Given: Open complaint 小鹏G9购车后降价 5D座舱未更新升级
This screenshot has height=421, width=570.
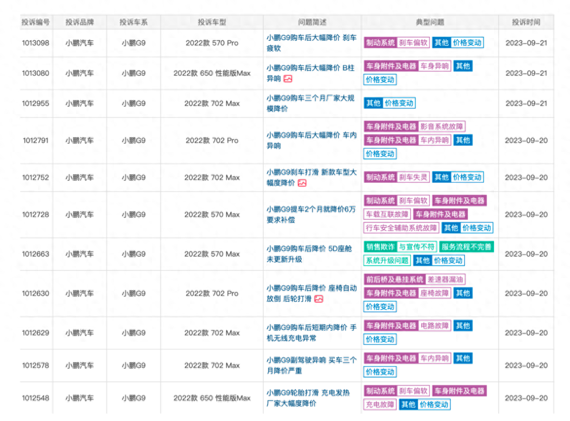Looking at the screenshot, I should (310, 254).
